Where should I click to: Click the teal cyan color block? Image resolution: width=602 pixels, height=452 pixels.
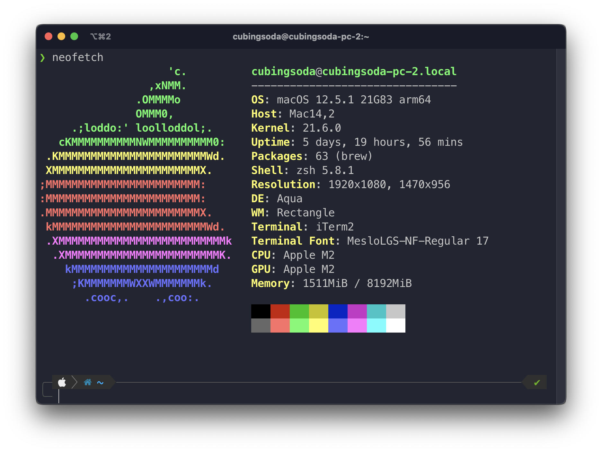tap(376, 311)
